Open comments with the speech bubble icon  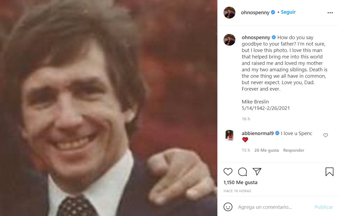(242, 172)
